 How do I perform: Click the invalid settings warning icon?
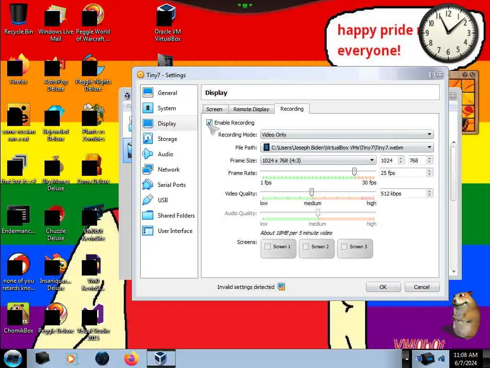281,287
